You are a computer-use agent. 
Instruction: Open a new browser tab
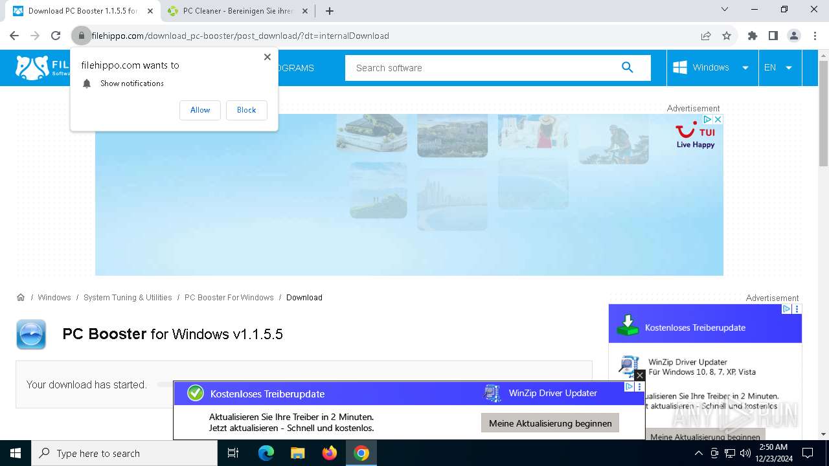pyautogui.click(x=330, y=11)
